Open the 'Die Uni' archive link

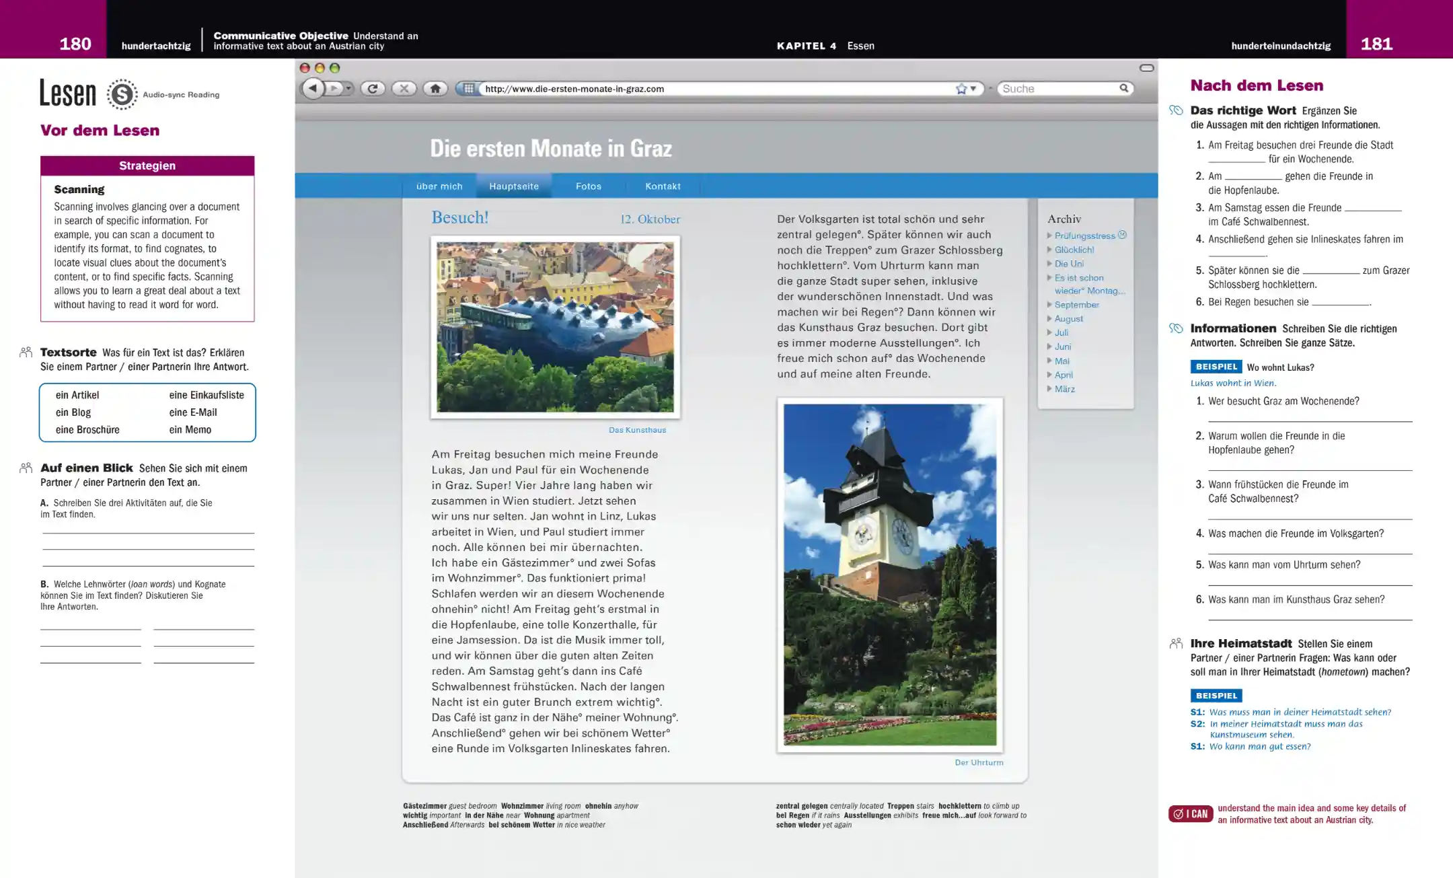(x=1069, y=264)
